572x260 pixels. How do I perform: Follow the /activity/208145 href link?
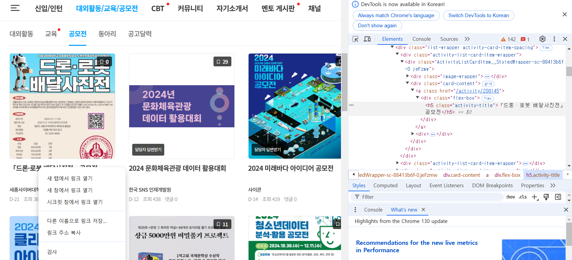click(x=478, y=91)
